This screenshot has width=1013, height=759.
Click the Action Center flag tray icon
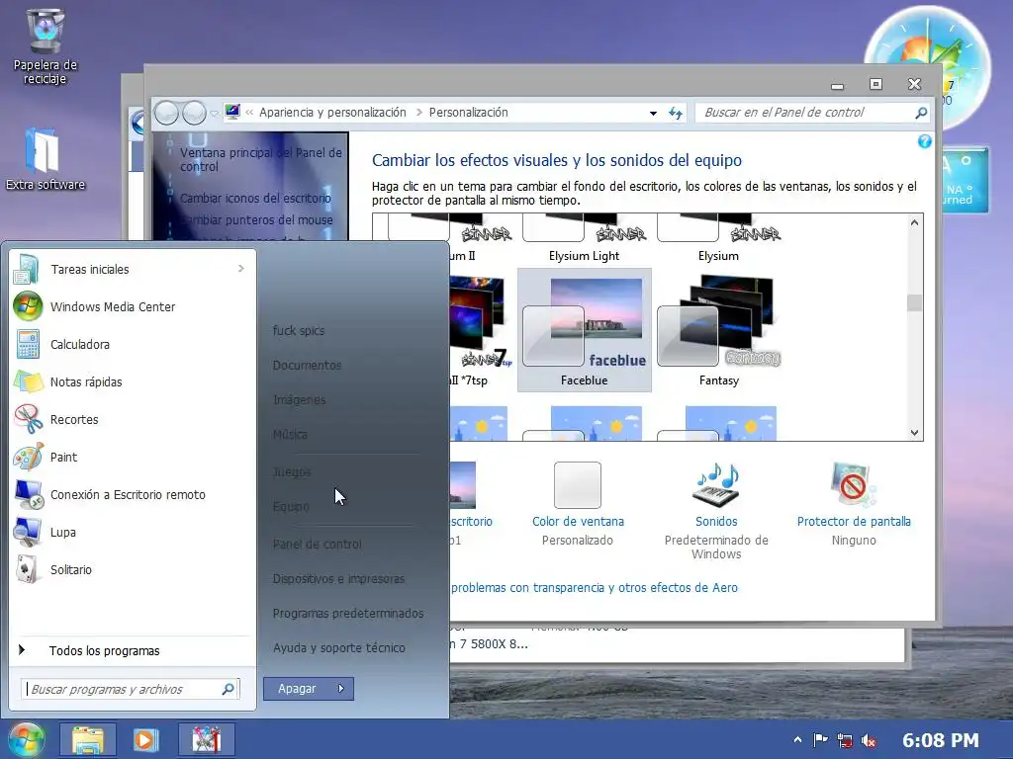[x=820, y=740]
